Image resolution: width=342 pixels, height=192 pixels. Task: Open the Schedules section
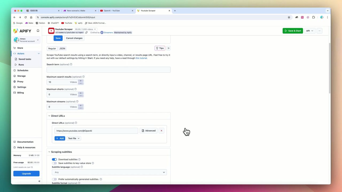tap(23, 70)
